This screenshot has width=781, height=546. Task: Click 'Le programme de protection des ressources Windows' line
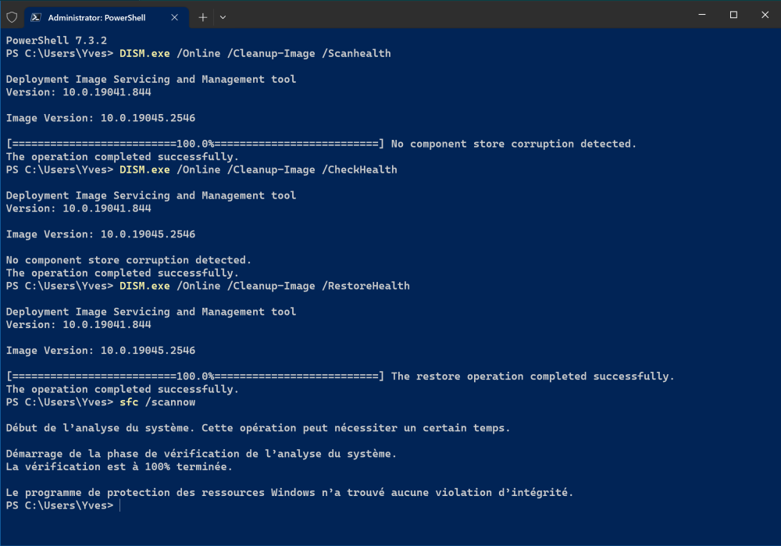[290, 493]
